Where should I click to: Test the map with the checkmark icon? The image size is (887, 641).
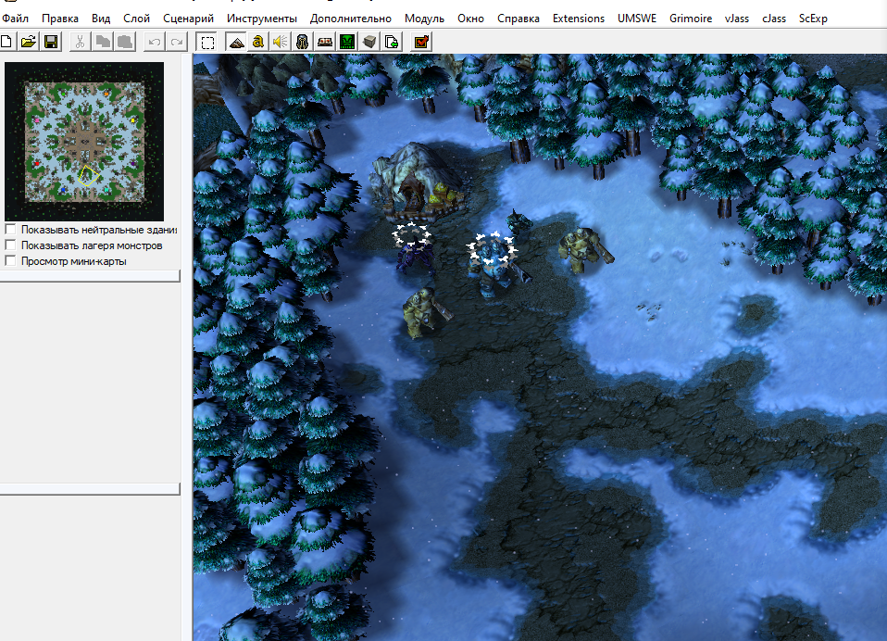click(422, 42)
